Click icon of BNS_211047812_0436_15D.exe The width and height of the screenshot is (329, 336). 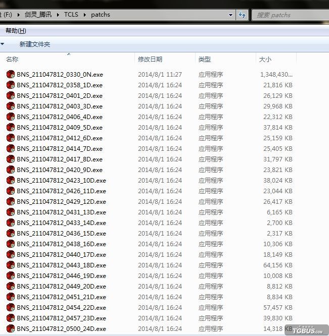11,233
